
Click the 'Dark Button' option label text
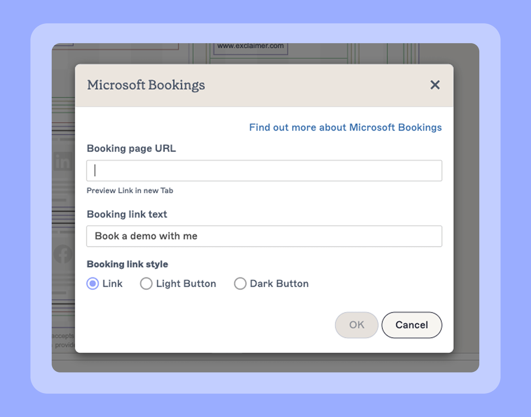click(279, 284)
